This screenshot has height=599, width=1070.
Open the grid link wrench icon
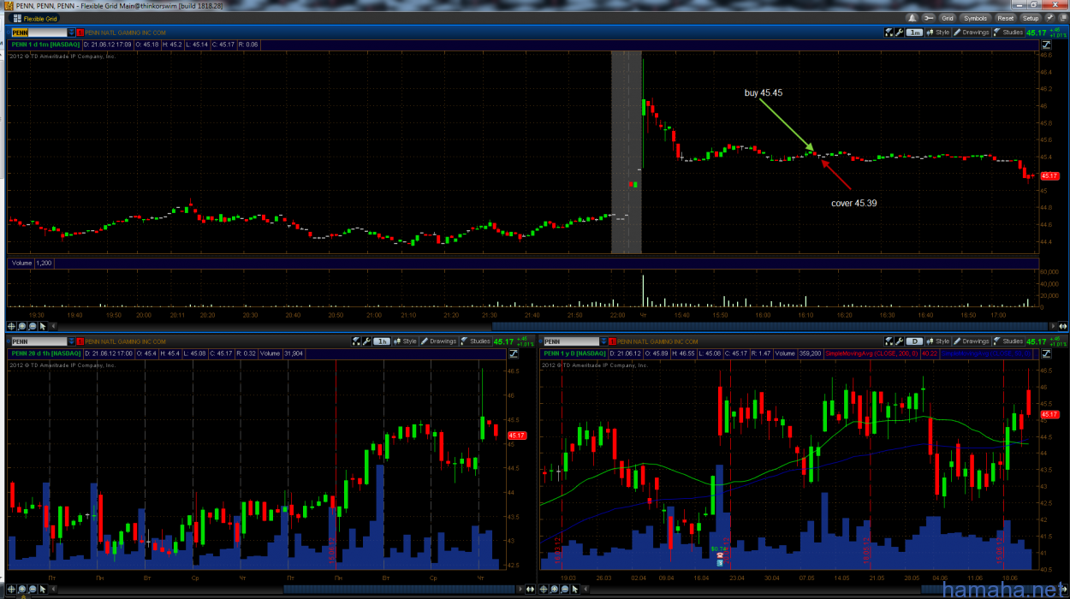tap(929, 18)
